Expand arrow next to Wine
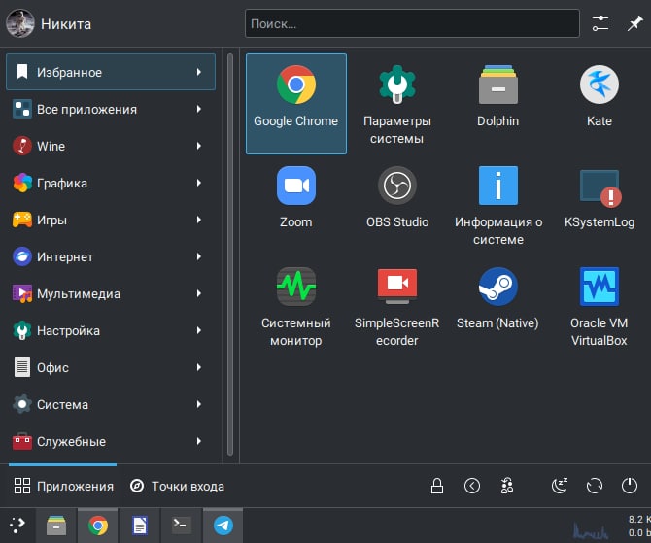The height and width of the screenshot is (543, 651). (x=199, y=146)
